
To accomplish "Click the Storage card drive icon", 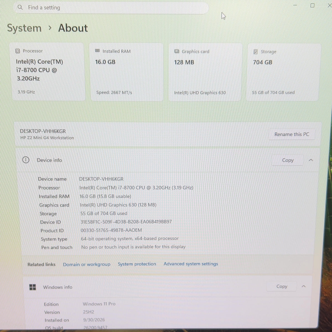I will point(256,52).
